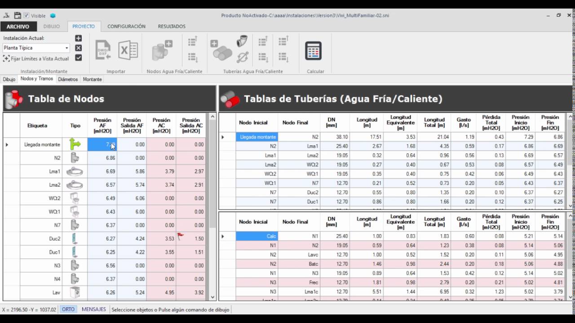The width and height of the screenshot is (575, 323).
Task: Click the 4.95 Presión AC value in the Lav row
Action: point(162,292)
